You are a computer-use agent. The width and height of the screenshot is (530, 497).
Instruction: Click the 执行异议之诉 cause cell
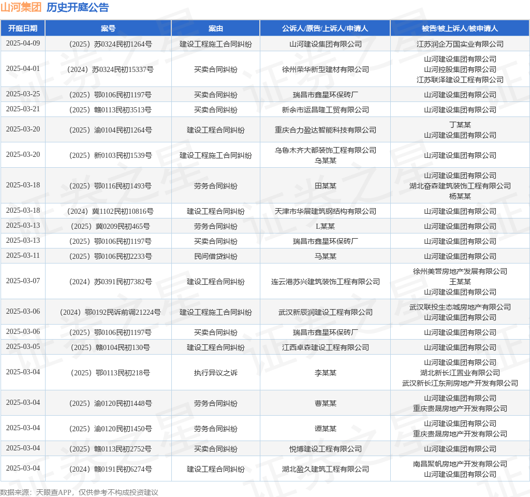216,373
